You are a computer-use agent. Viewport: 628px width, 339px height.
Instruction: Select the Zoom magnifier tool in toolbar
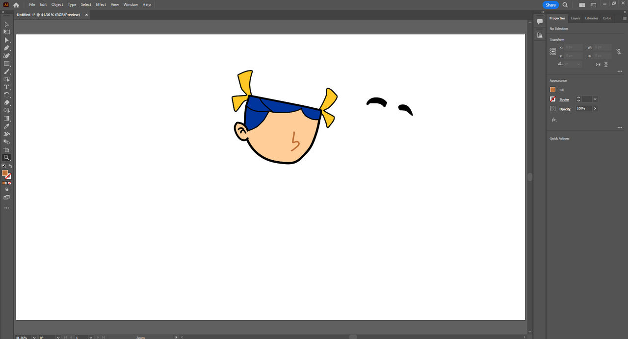7,158
